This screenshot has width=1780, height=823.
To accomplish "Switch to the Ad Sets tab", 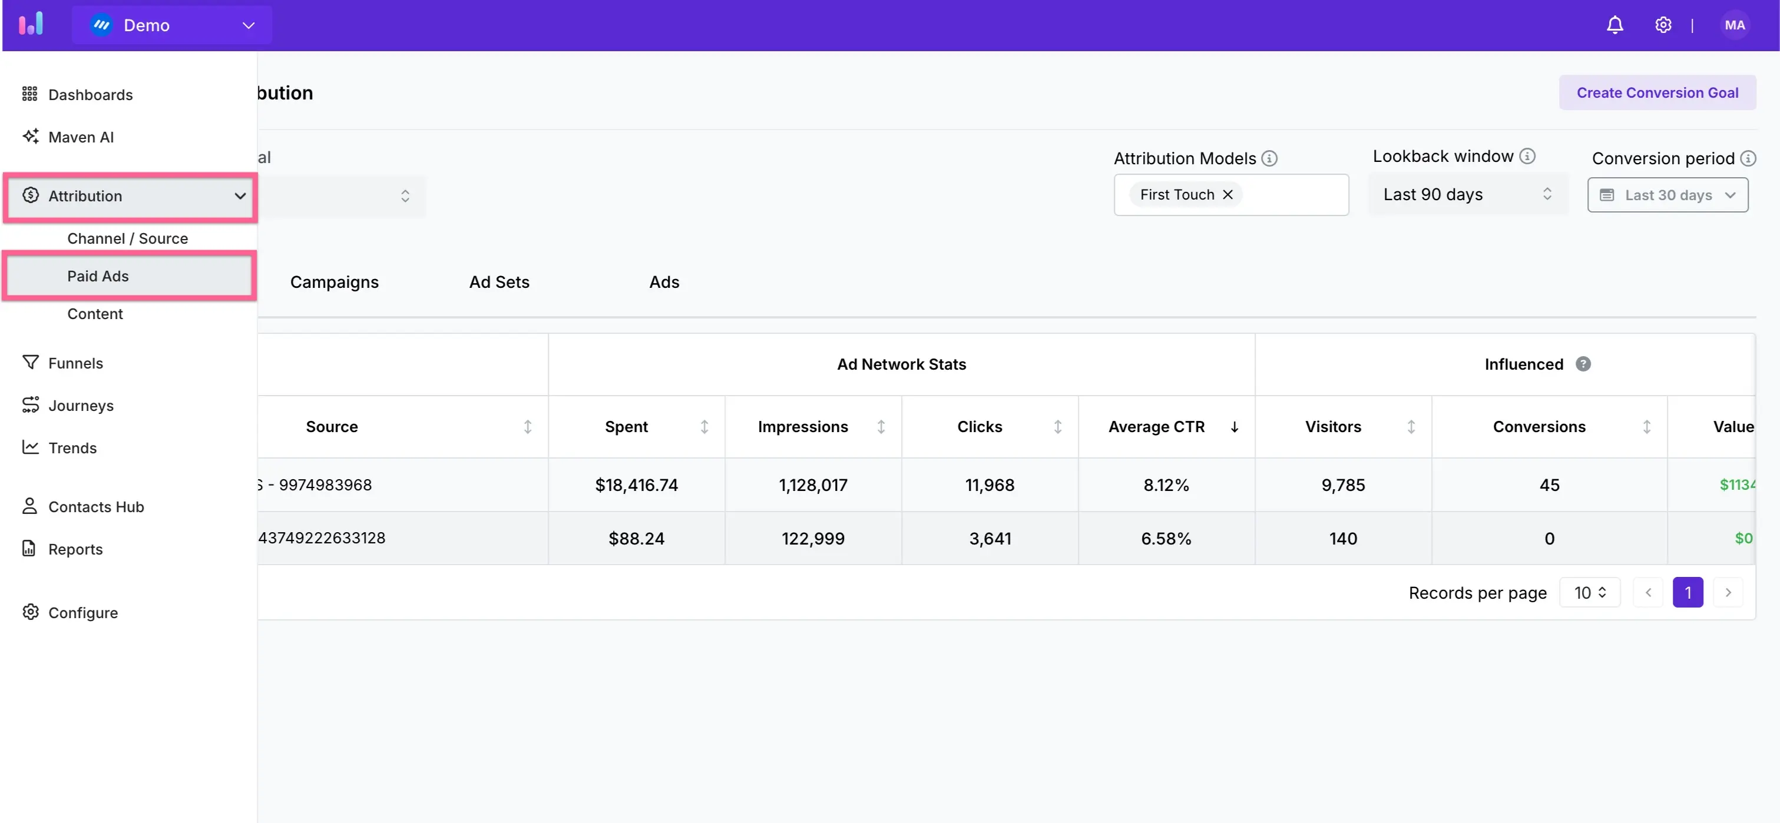I will coord(499,282).
